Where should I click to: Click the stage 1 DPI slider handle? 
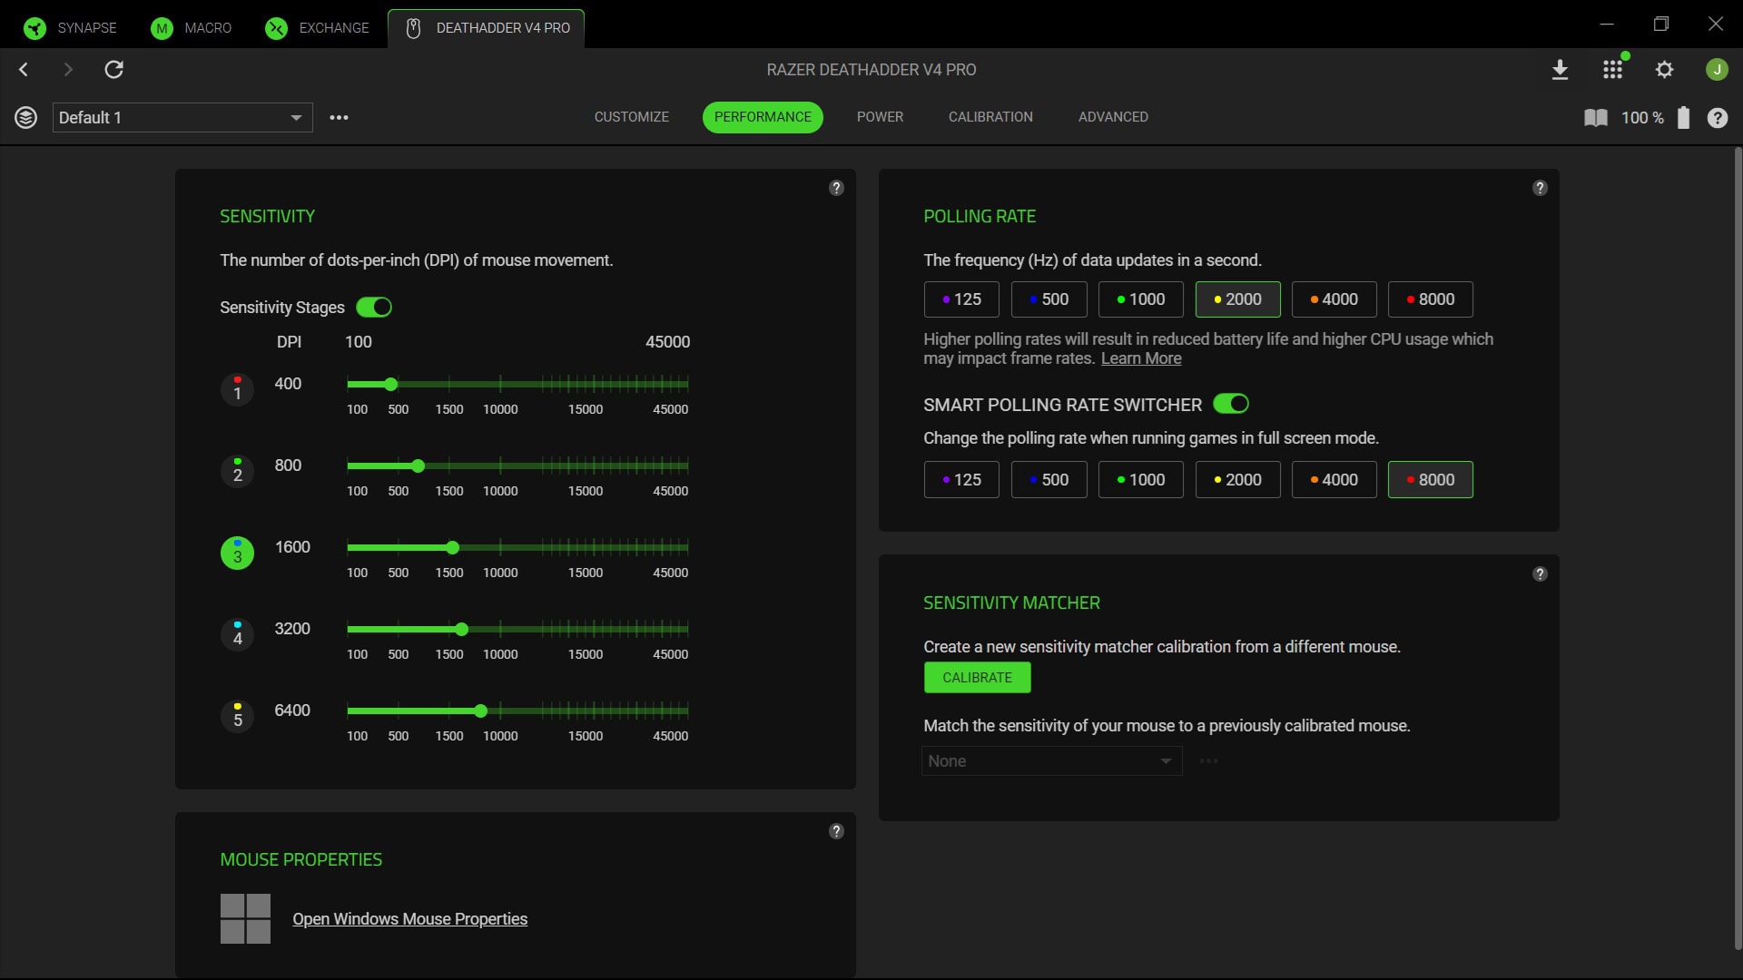coord(390,385)
